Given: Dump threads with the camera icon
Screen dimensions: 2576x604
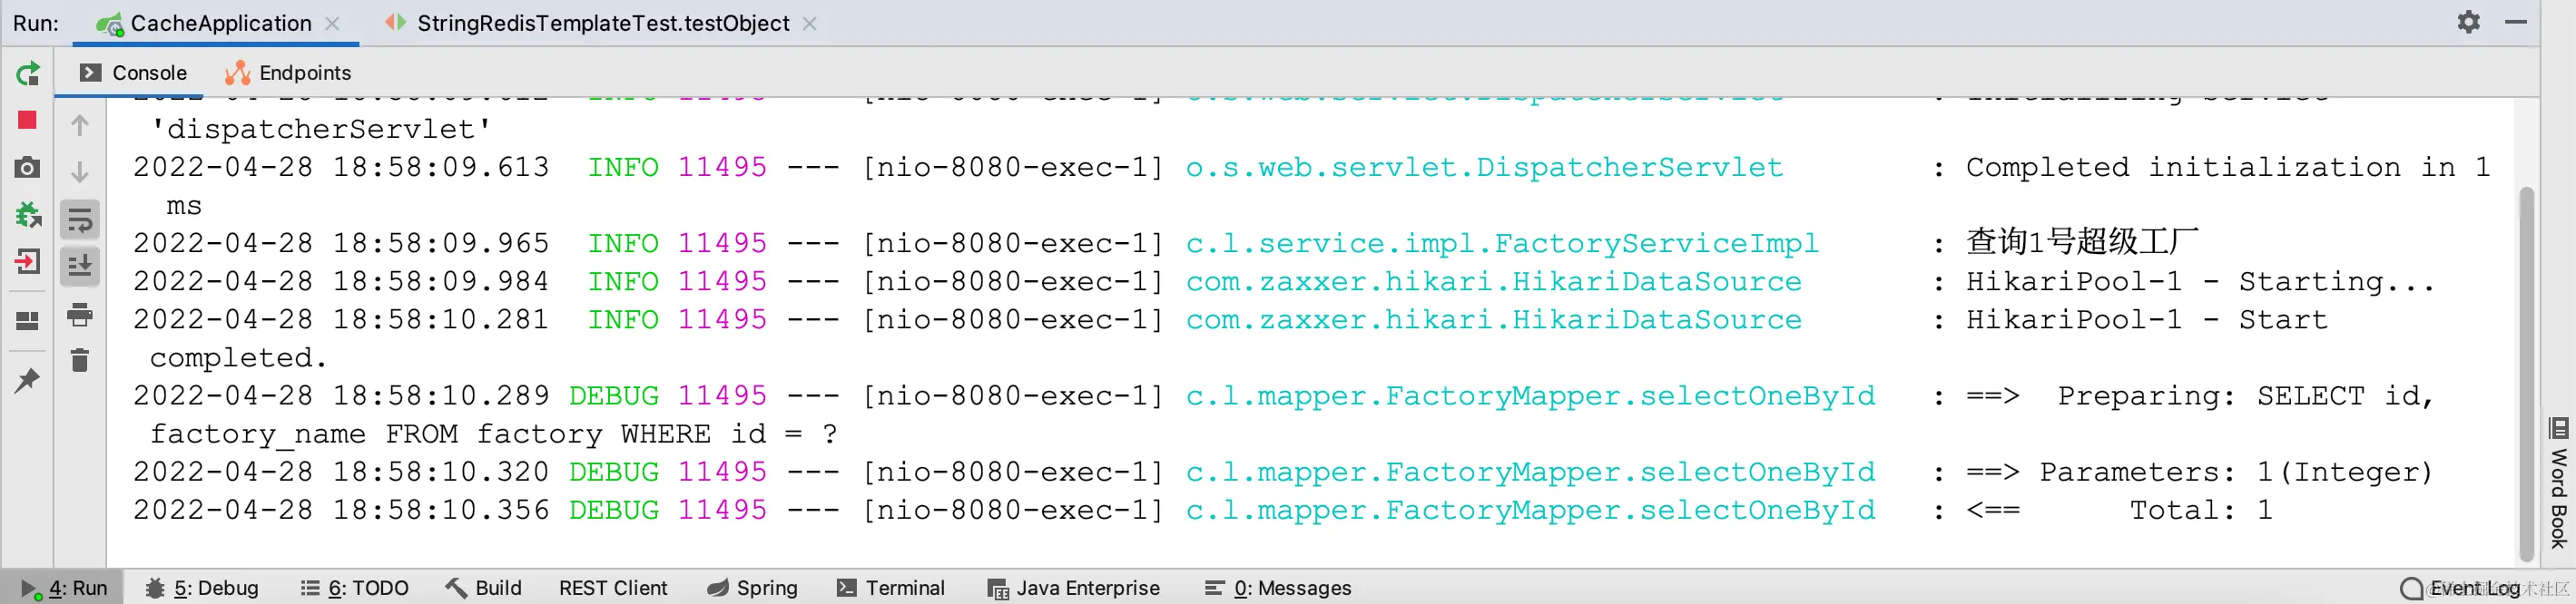Looking at the screenshot, I should (x=28, y=168).
